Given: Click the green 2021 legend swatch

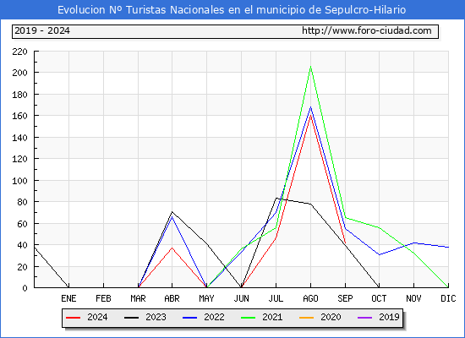Looking at the screenshot, I should tap(249, 318).
